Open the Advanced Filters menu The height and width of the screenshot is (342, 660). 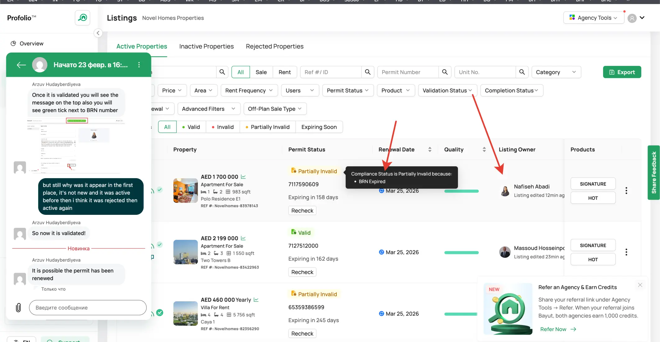pyautogui.click(x=209, y=109)
